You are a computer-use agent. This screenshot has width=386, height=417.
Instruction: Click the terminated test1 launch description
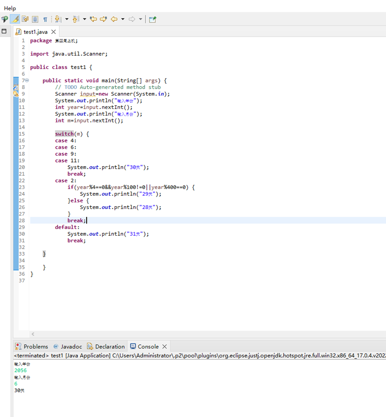(x=199, y=355)
